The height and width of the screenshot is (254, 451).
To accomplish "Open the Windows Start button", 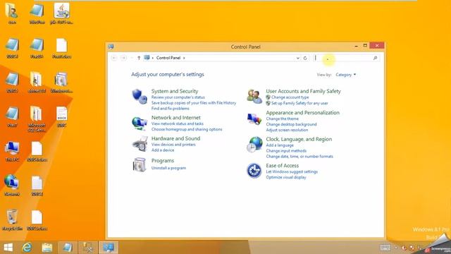I will click(x=8, y=248).
